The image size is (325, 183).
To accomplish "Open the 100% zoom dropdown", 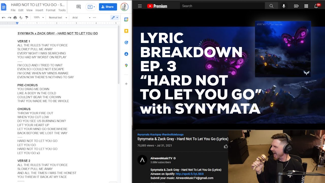I will tap(39, 18).
